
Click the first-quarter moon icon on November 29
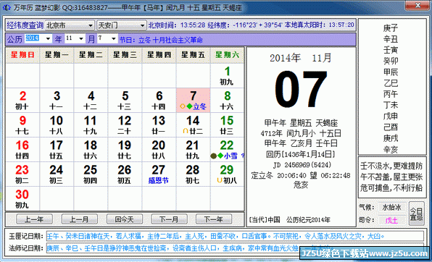(220, 180)
